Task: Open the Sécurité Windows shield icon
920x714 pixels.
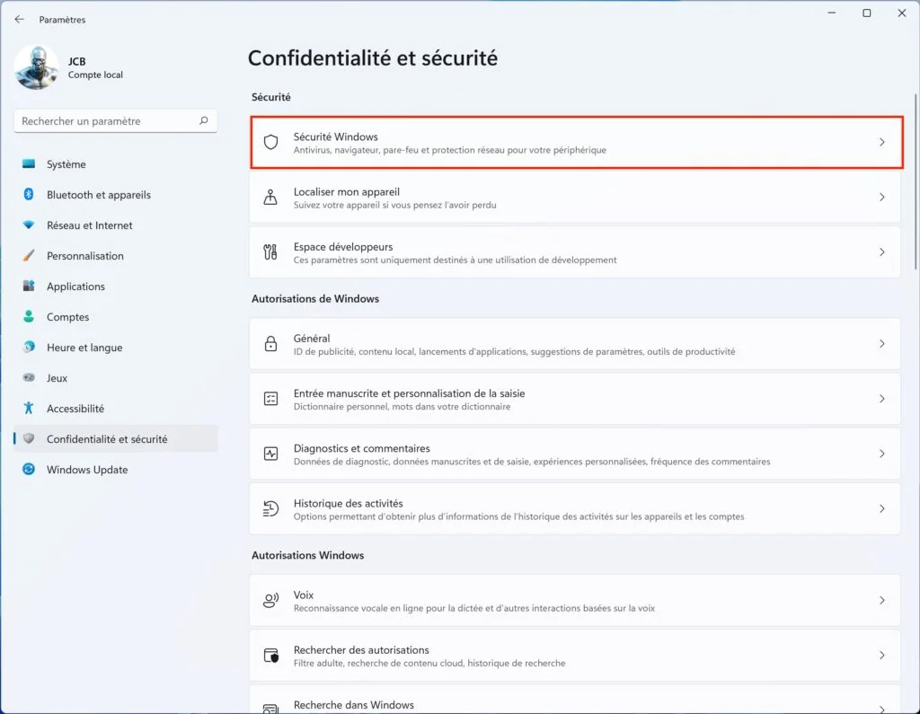Action: pyautogui.click(x=270, y=143)
